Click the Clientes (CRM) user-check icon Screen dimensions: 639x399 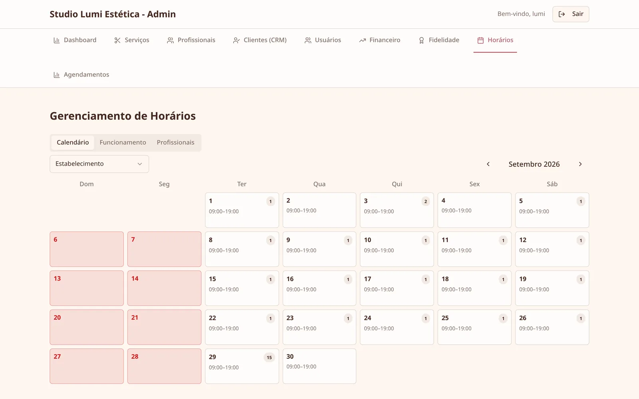tap(236, 40)
